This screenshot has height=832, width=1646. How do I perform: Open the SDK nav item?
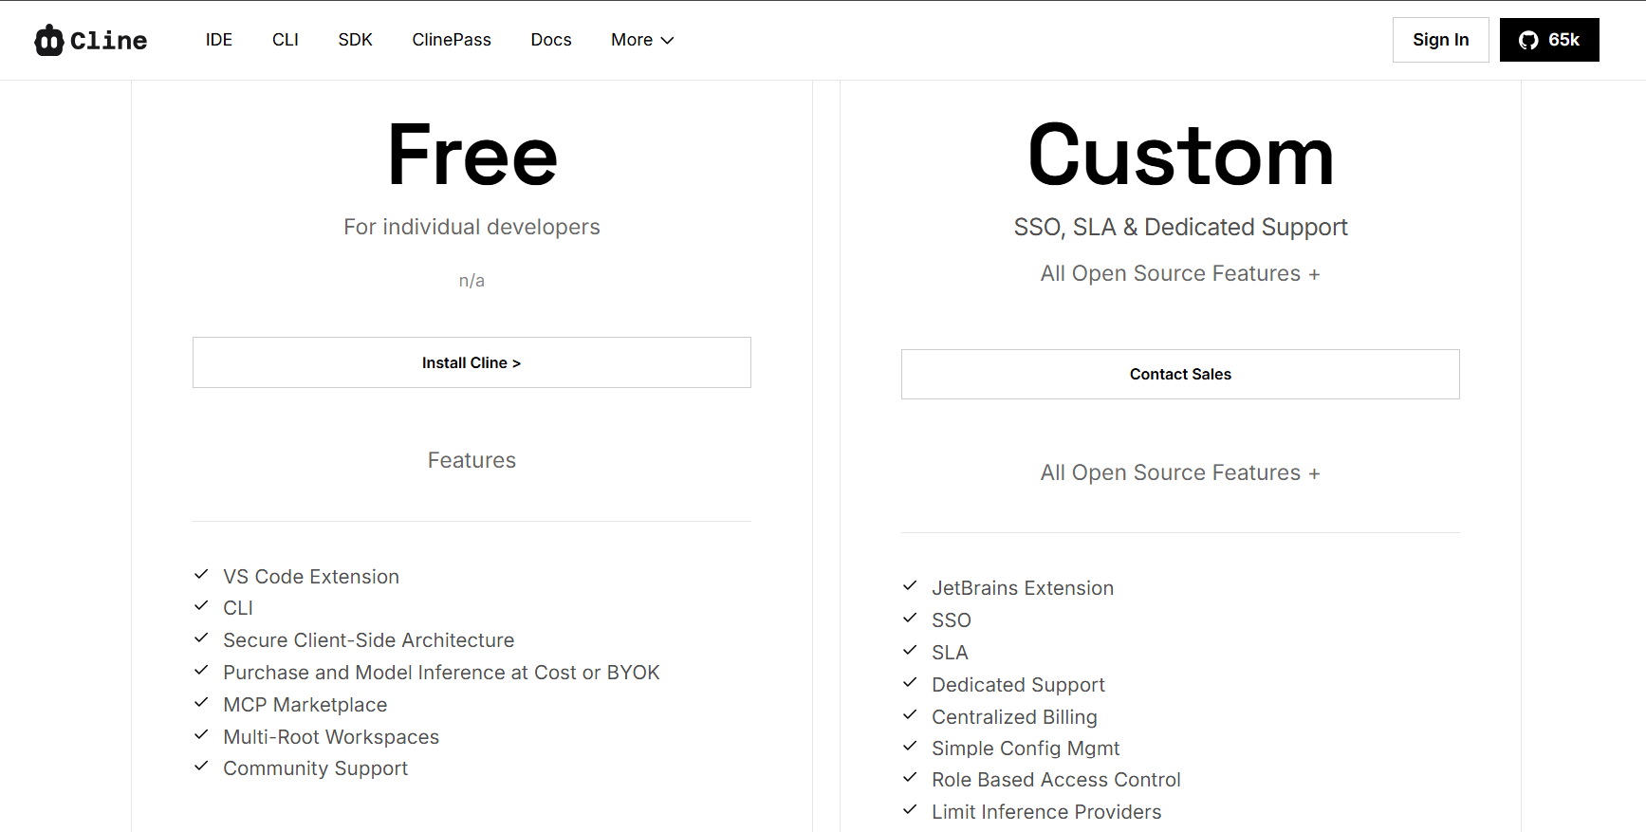(356, 40)
